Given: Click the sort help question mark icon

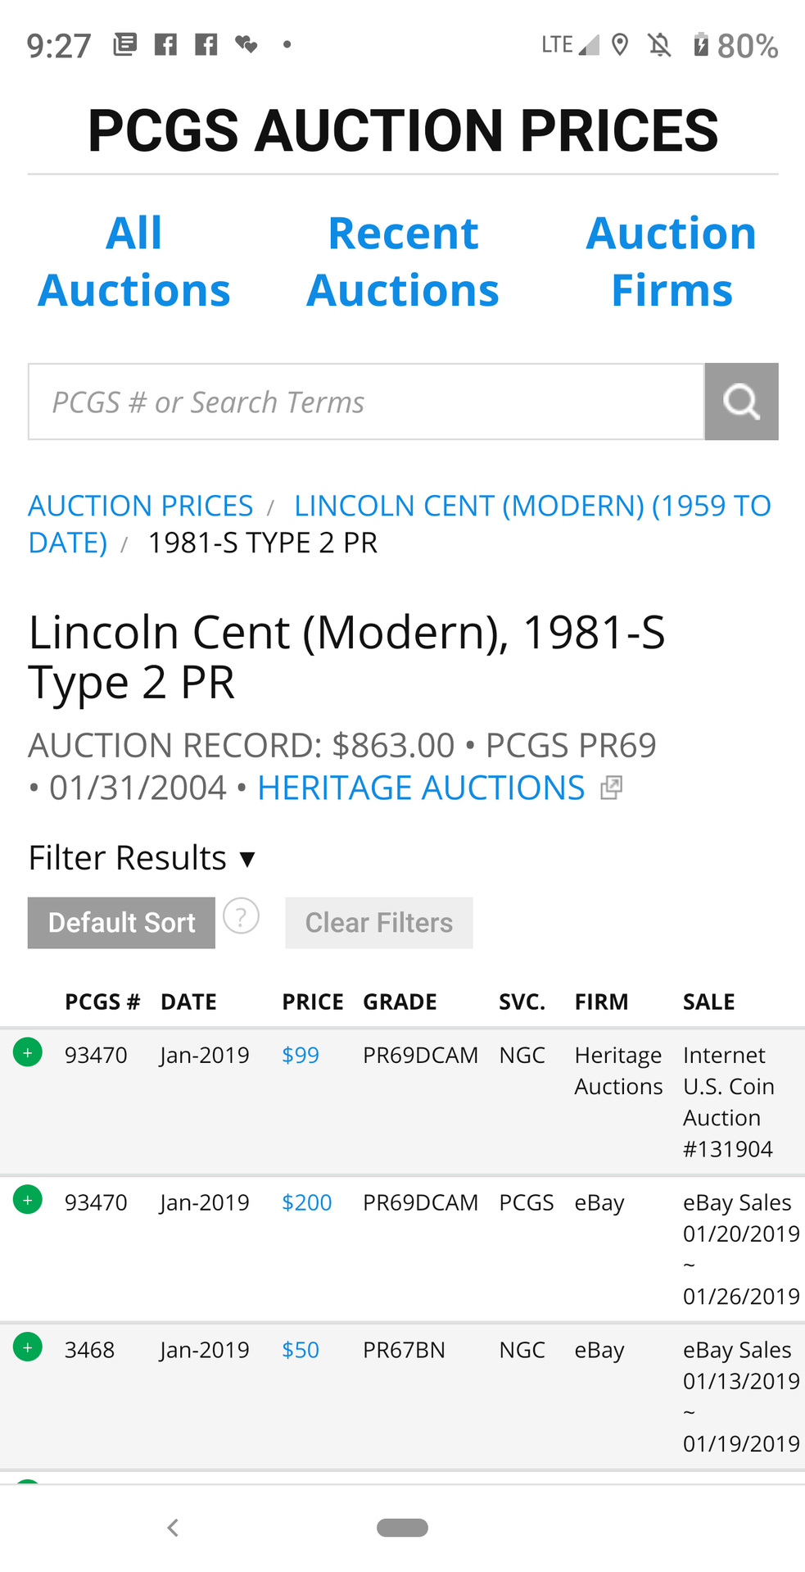Looking at the screenshot, I should click(242, 916).
